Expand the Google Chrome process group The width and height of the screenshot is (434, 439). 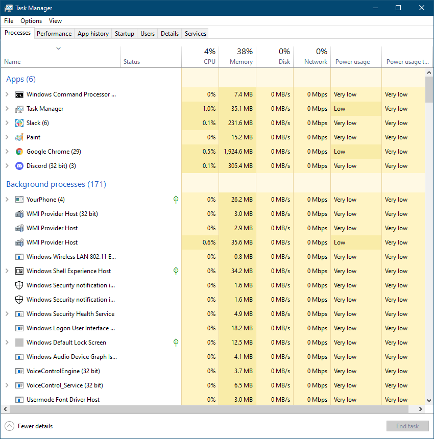point(7,152)
